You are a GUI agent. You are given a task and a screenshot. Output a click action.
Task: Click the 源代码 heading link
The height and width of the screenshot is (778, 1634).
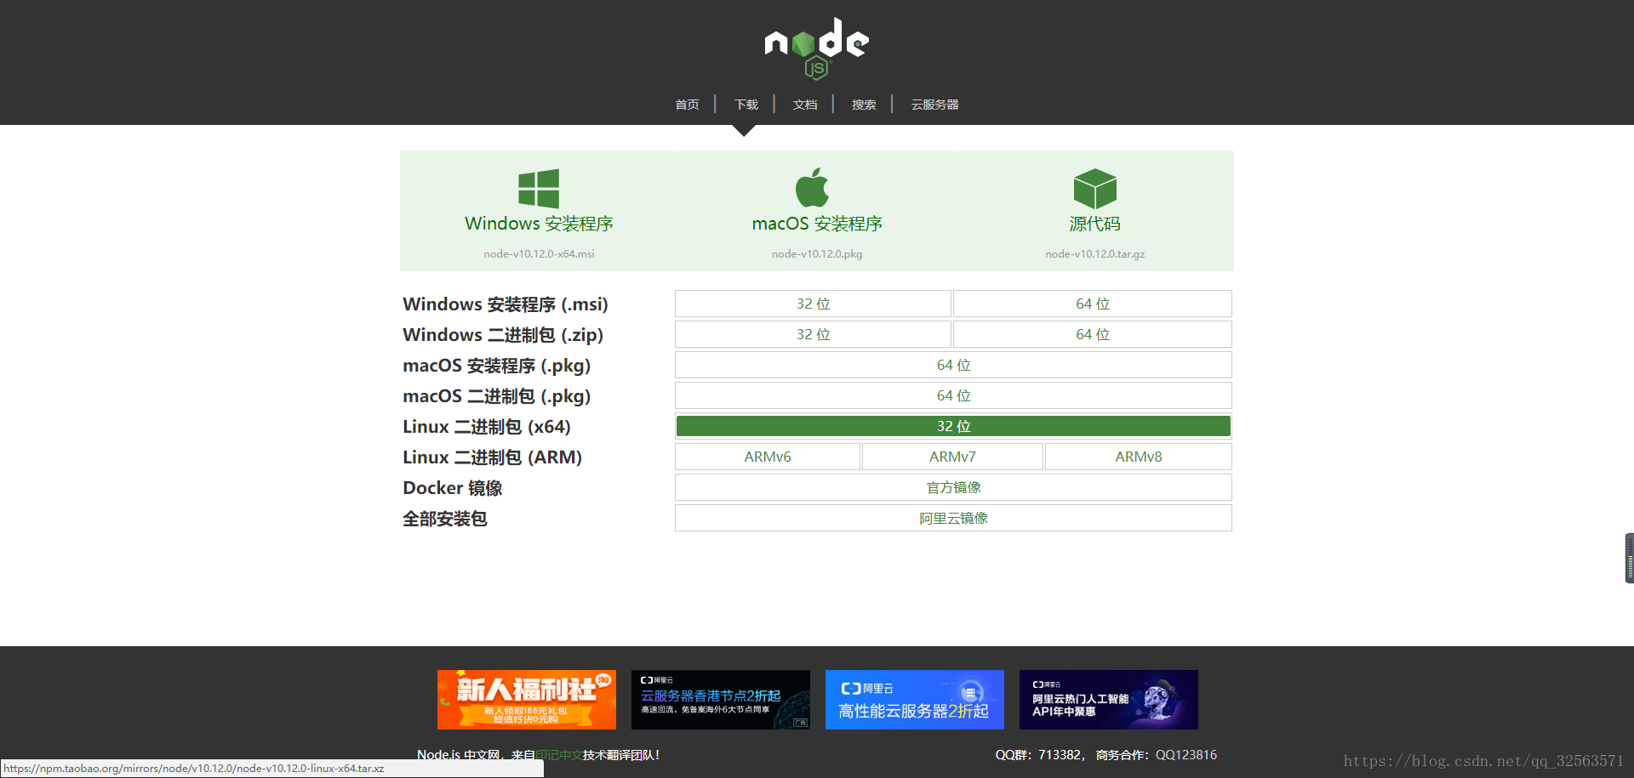(1095, 224)
